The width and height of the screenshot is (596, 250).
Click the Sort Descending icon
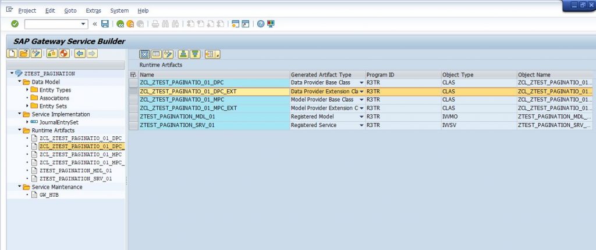[x=196, y=54]
